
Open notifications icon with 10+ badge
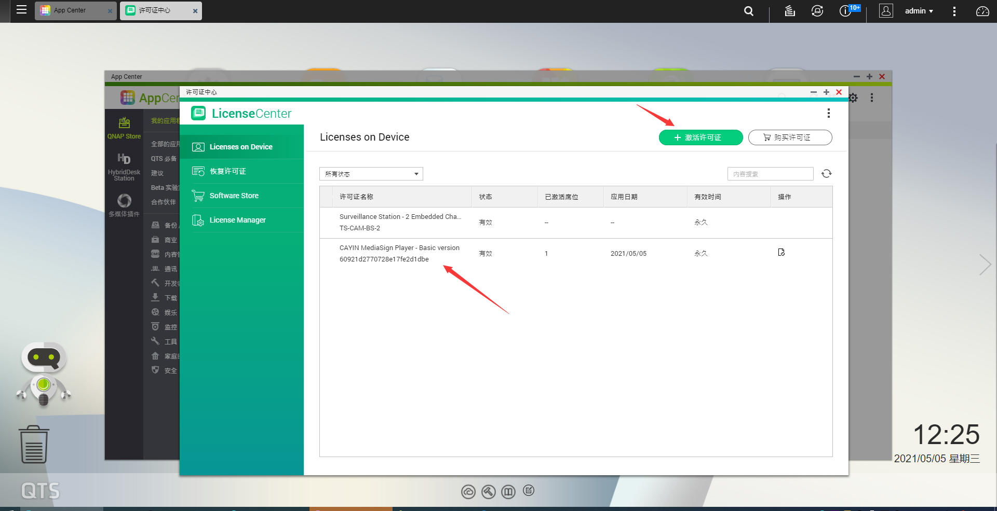846,11
